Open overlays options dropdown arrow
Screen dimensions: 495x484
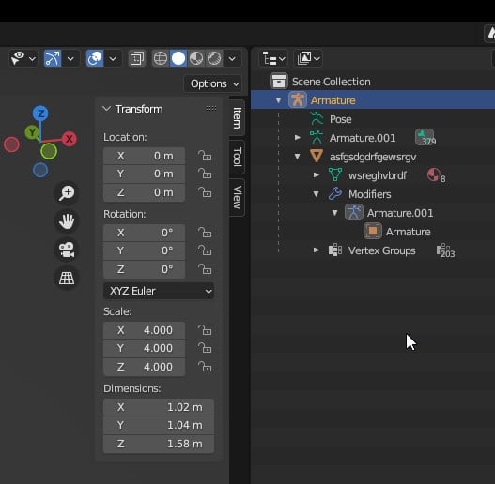(x=113, y=58)
